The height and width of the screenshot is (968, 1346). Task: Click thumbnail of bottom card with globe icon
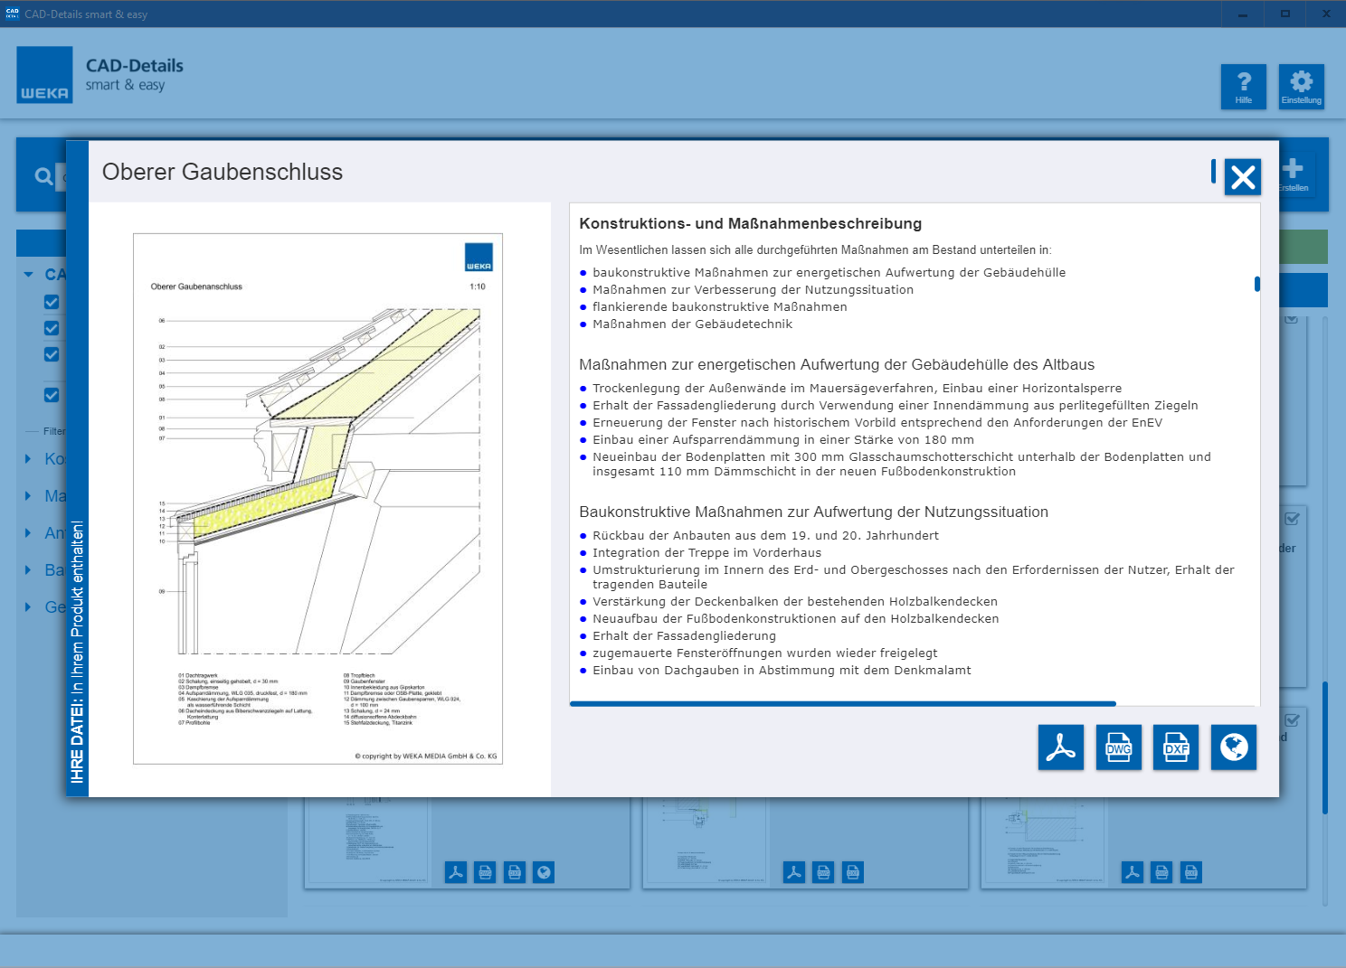(368, 841)
